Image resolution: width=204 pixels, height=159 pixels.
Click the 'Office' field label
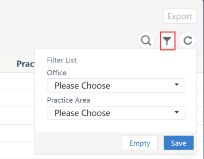point(57,73)
